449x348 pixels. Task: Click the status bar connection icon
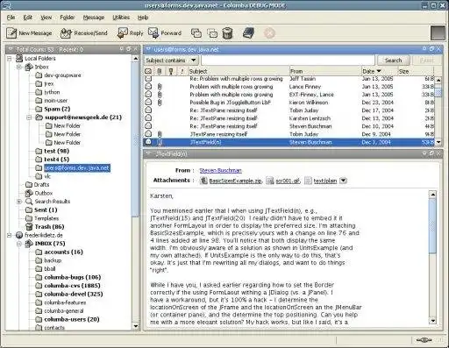click(424, 340)
